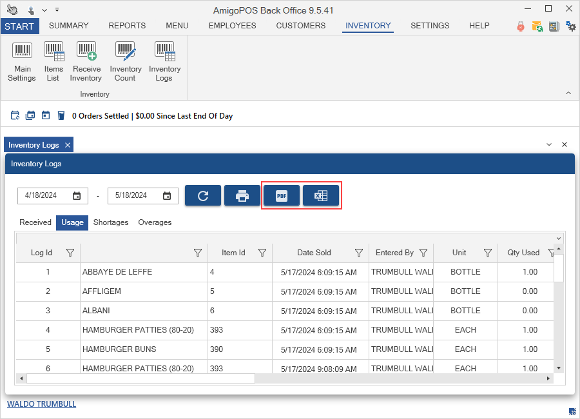Select the ALBANI cell
This screenshot has width=580, height=419.
(x=144, y=311)
